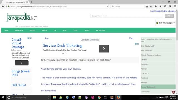Reload the page with the refresh icon
Screen dimensions: 178x100
point(108,6)
